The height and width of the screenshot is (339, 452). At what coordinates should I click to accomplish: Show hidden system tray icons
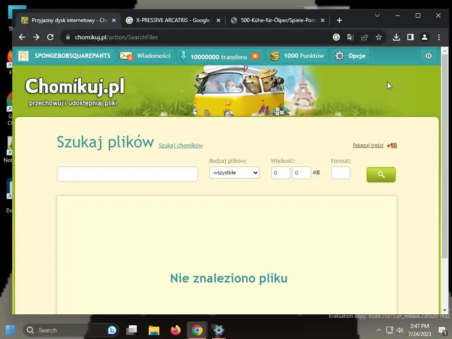pos(379,330)
